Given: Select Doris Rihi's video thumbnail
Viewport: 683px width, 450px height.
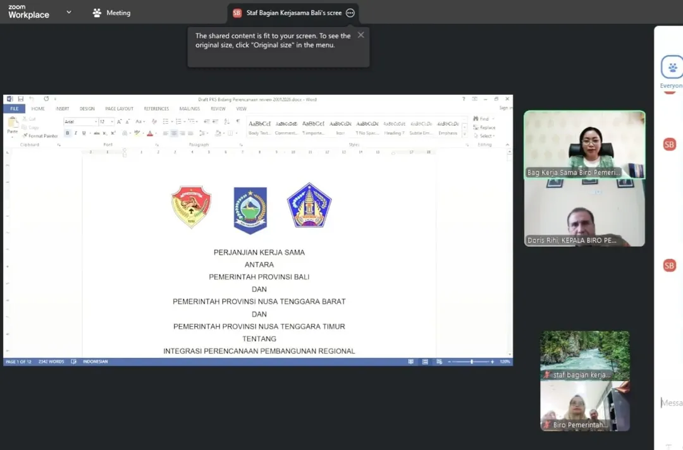Looking at the screenshot, I should 584,214.
